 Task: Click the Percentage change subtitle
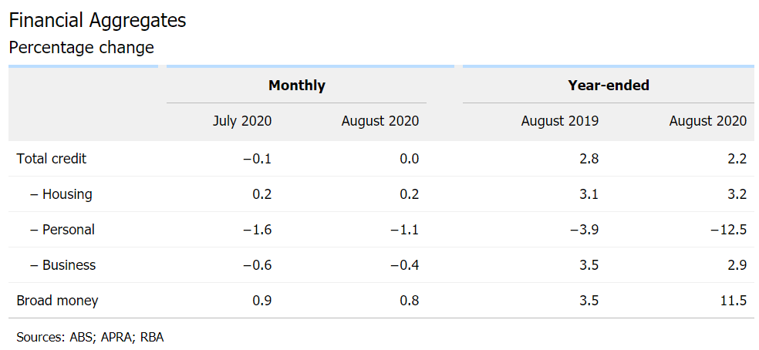(x=81, y=48)
